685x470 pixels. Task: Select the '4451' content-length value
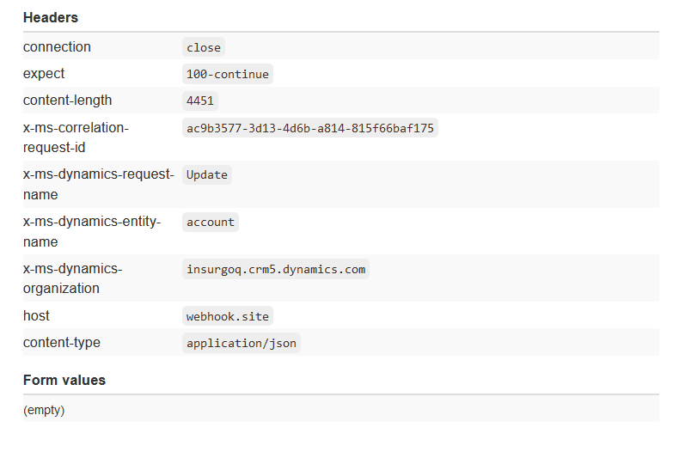coord(200,101)
